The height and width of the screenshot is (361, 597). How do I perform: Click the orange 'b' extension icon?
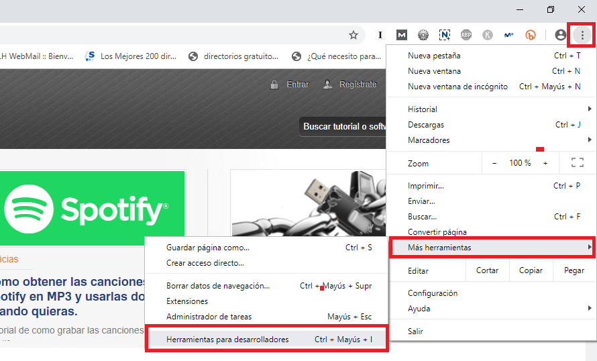(531, 35)
